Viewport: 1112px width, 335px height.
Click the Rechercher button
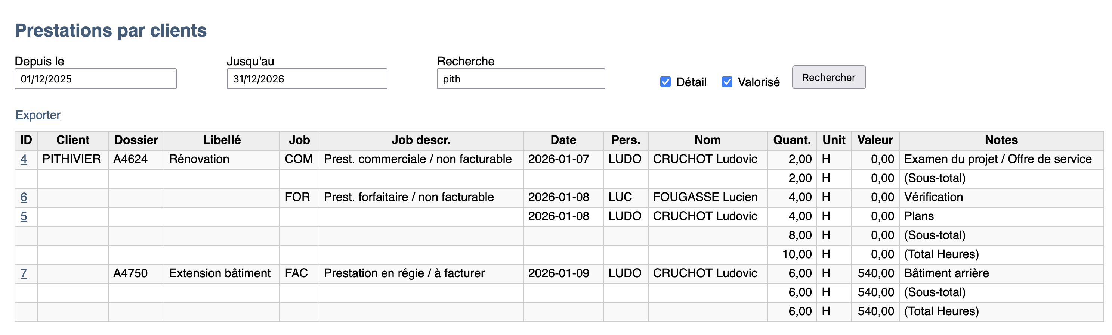pyautogui.click(x=828, y=78)
